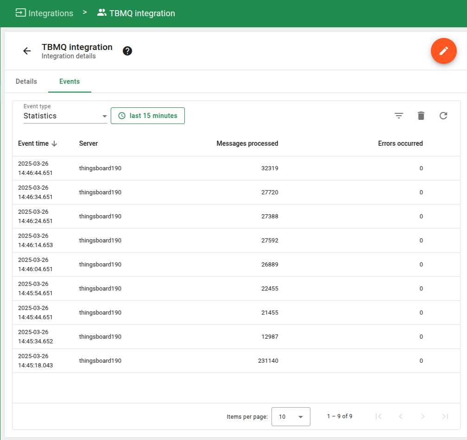
Task: Switch to the Details tab
Action: (26, 81)
